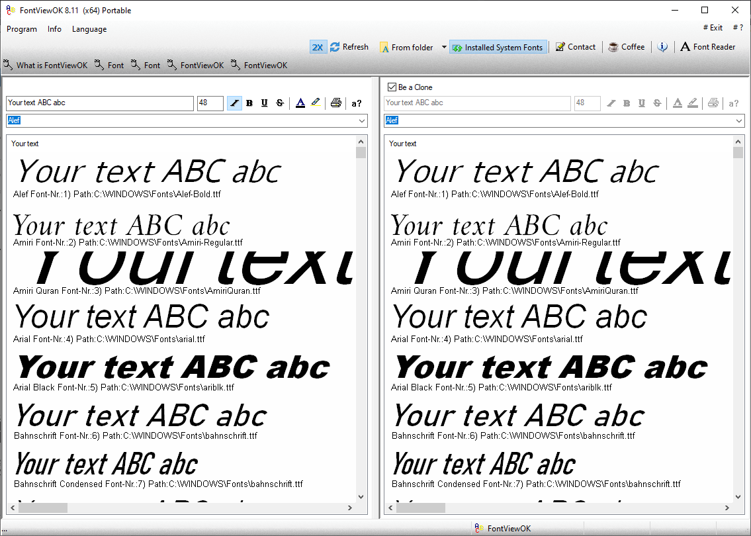The height and width of the screenshot is (536, 751).
Task: Click the left panel sample text field
Action: pyautogui.click(x=100, y=103)
